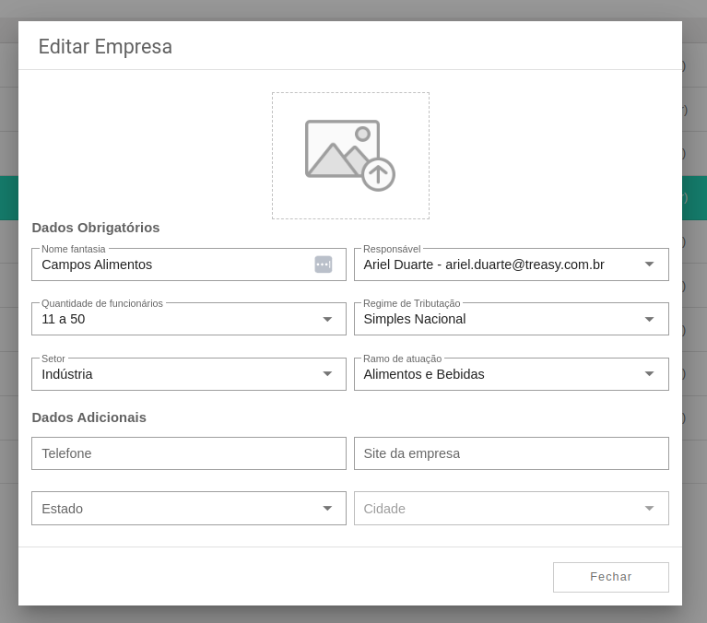Viewport: 707px width, 623px height.
Task: Select the Ariel Duarte responsável field
Action: 512,264
